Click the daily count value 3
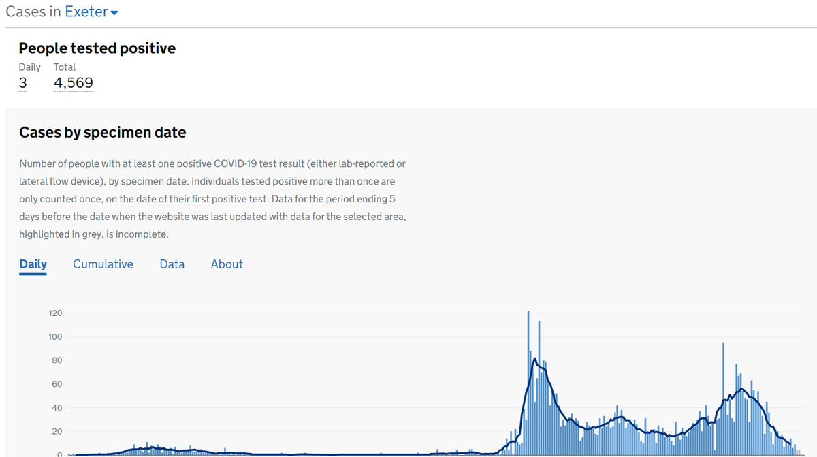This screenshot has width=817, height=457. (x=22, y=83)
